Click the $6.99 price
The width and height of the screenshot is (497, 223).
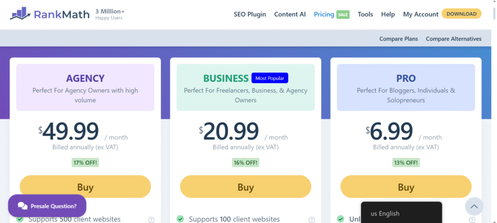click(389, 131)
